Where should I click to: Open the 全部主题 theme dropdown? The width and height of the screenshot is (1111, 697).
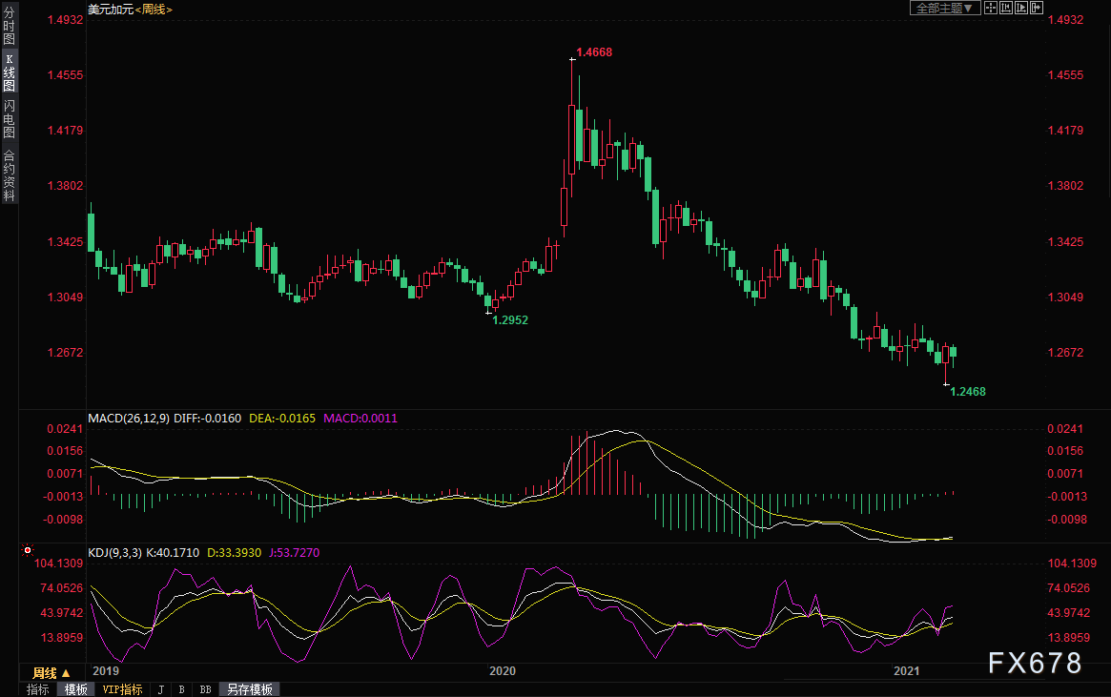coord(945,8)
